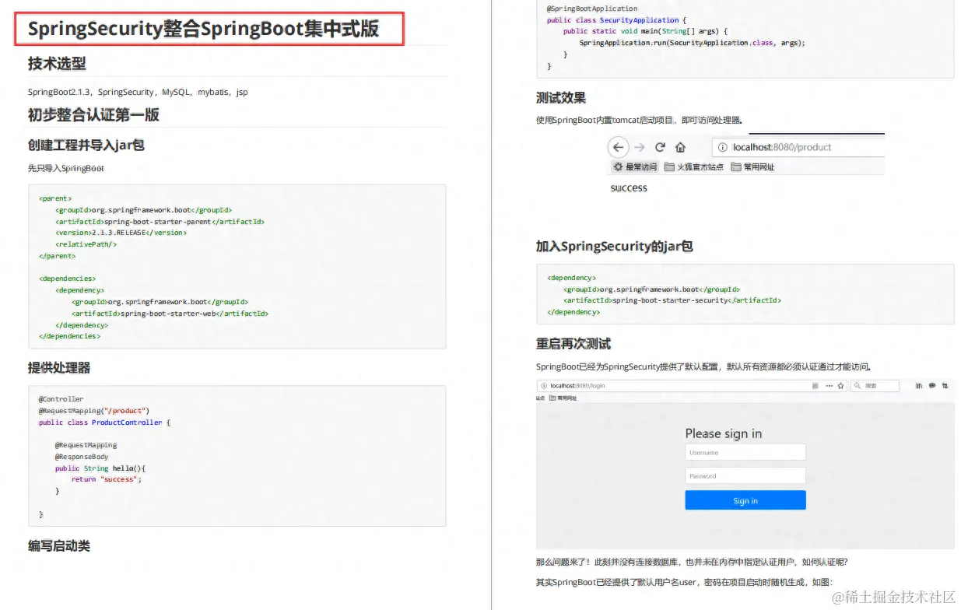This screenshot has height=610, width=961.
Task: Open 常用网址 folder under product address bar
Action: click(753, 167)
